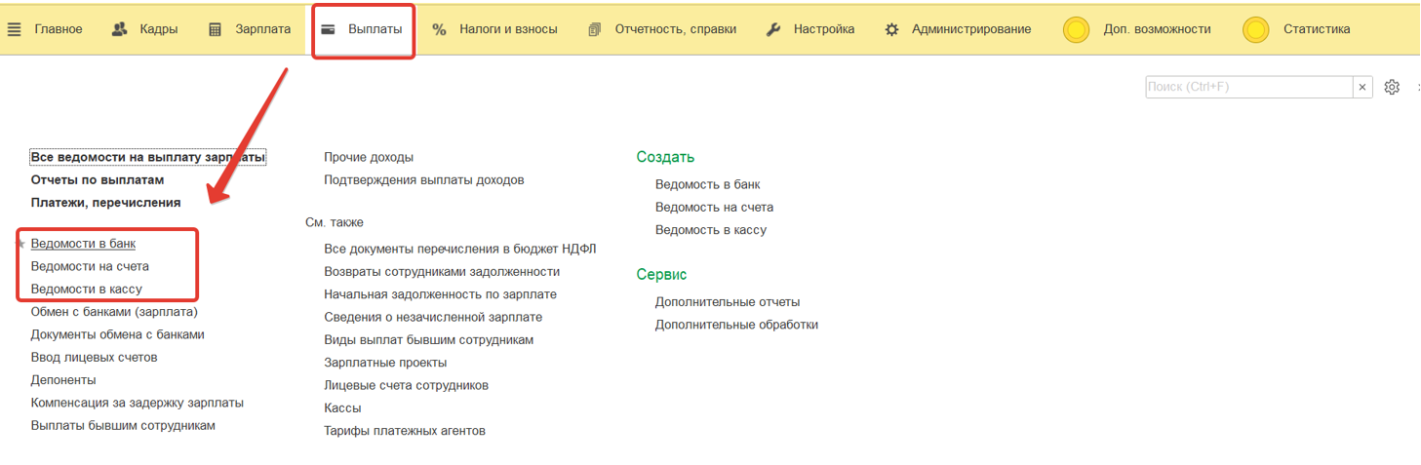This screenshot has width=1421, height=465.
Task: Click the documents icon for Отчетность, справки
Action: pyautogui.click(x=595, y=29)
